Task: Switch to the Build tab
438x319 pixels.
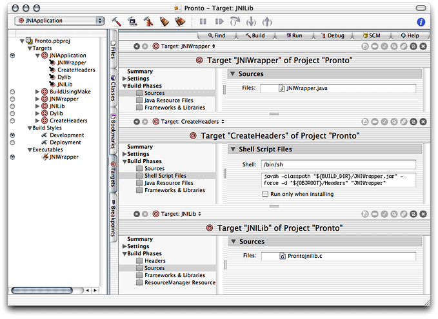Action: pos(255,35)
